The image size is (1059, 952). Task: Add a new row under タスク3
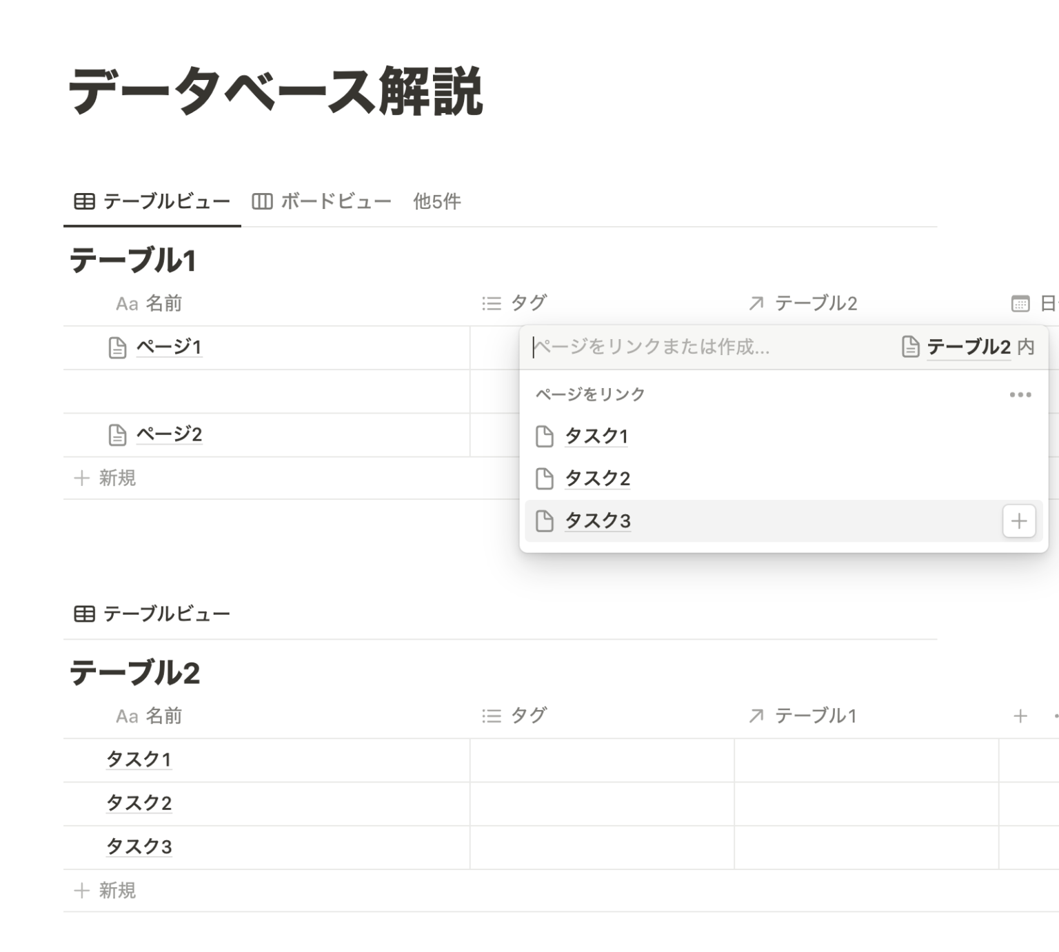coord(105,891)
